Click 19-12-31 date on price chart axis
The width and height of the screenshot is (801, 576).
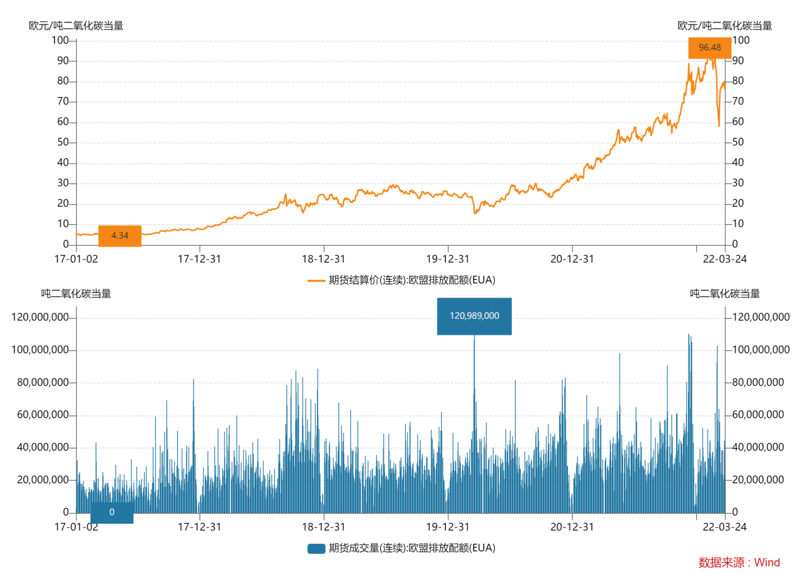(x=448, y=259)
